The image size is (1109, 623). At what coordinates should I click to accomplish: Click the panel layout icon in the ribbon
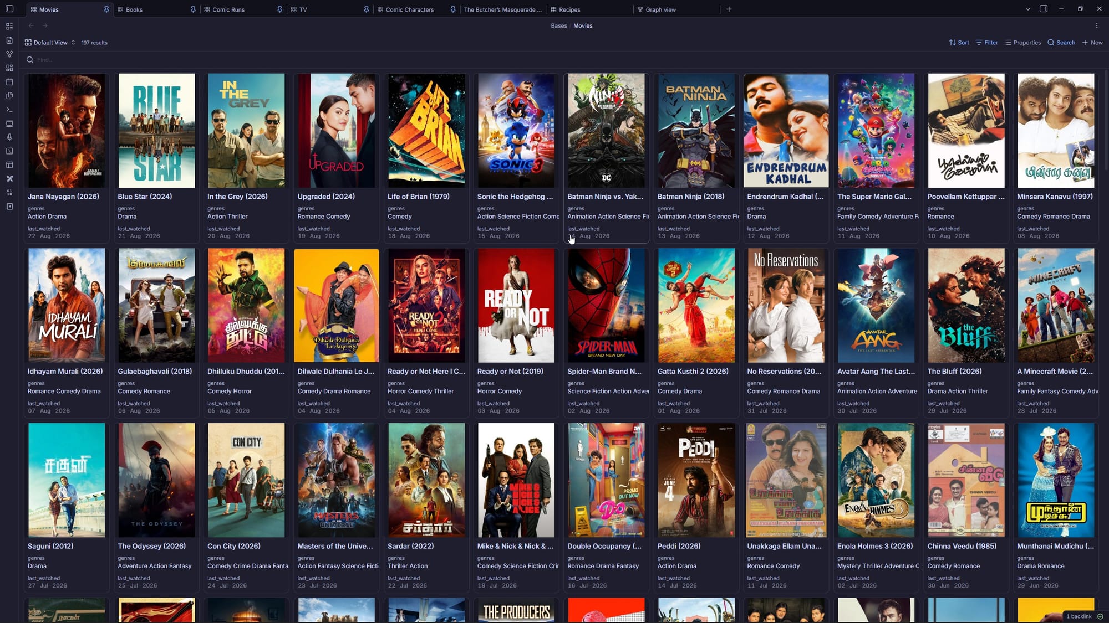tap(9, 165)
